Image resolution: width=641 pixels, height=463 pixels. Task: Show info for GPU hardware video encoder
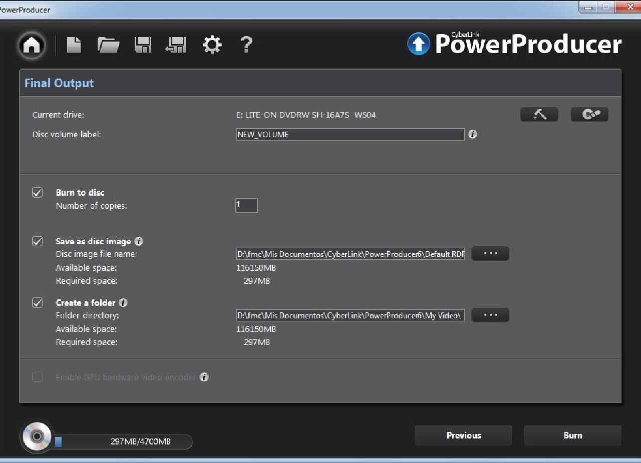click(x=204, y=377)
